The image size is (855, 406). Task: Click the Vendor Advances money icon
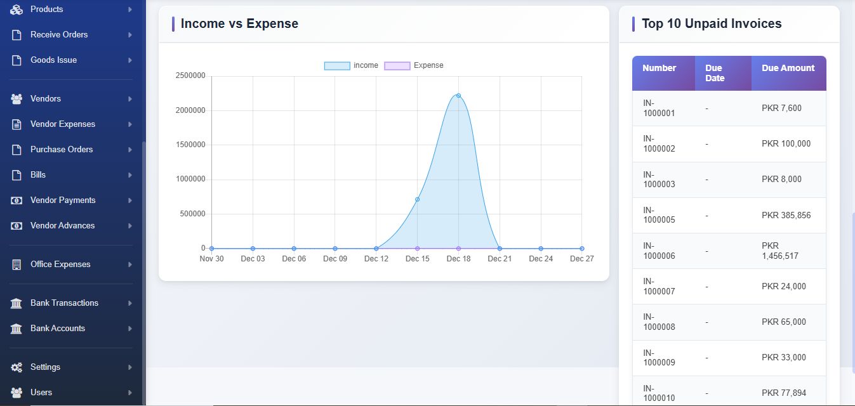tap(17, 226)
